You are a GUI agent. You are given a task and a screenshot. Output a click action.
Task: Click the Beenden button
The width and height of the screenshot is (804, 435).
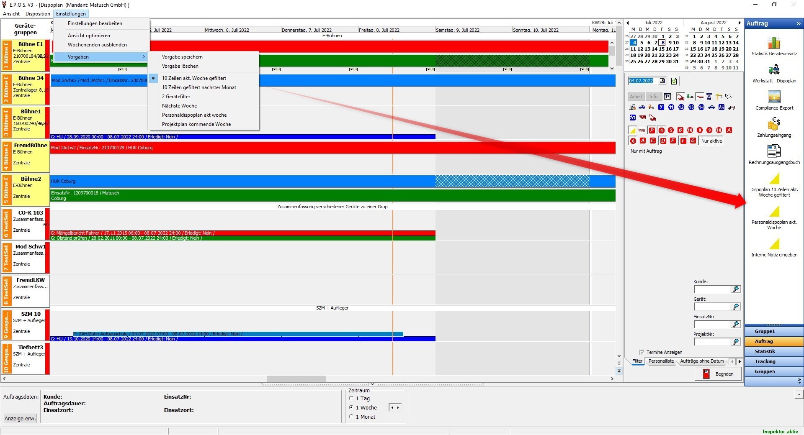click(718, 374)
